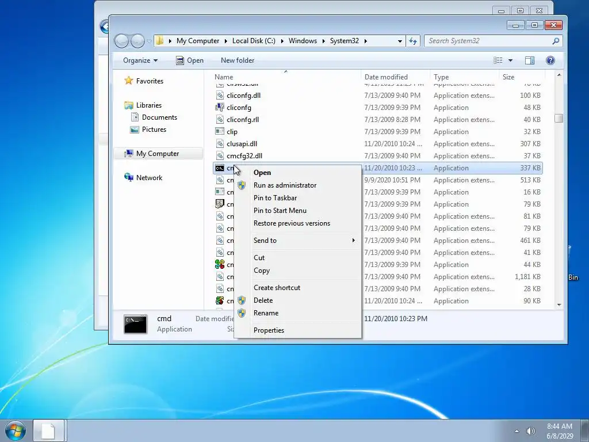Open Properties from the context menu
Screen dimensions: 589x442
[x=297, y=330]
